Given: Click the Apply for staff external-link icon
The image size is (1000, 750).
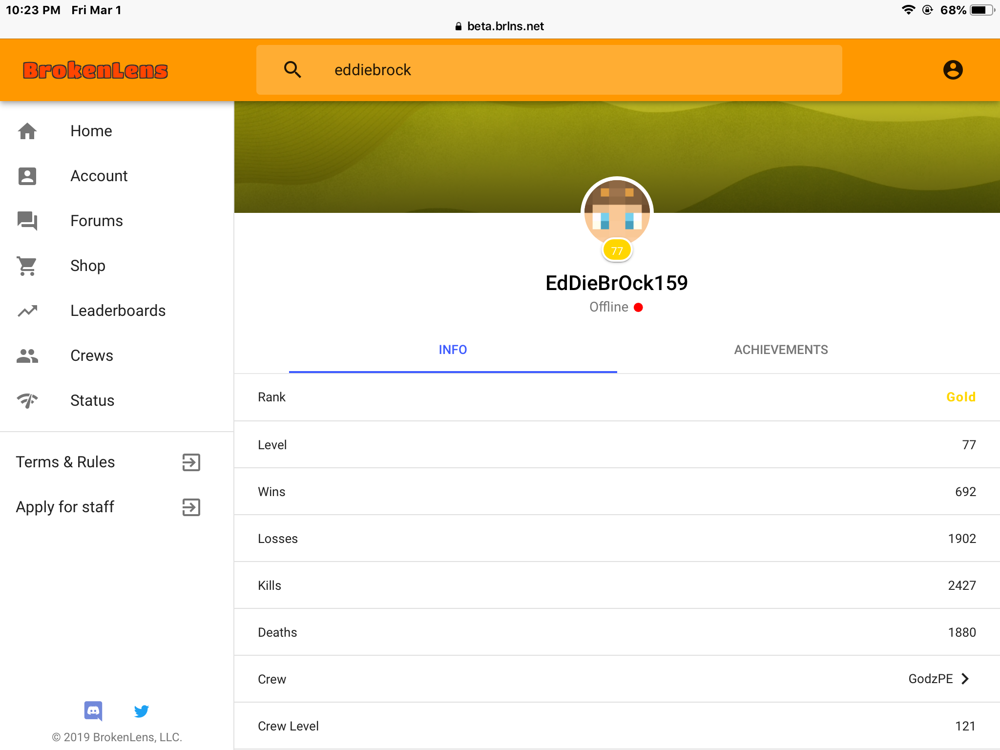Looking at the screenshot, I should click(191, 507).
